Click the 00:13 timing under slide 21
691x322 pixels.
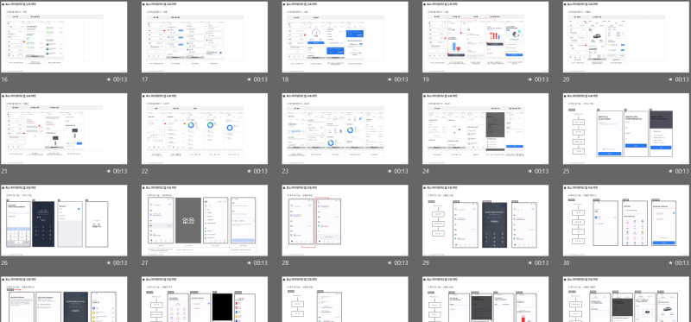click(120, 171)
